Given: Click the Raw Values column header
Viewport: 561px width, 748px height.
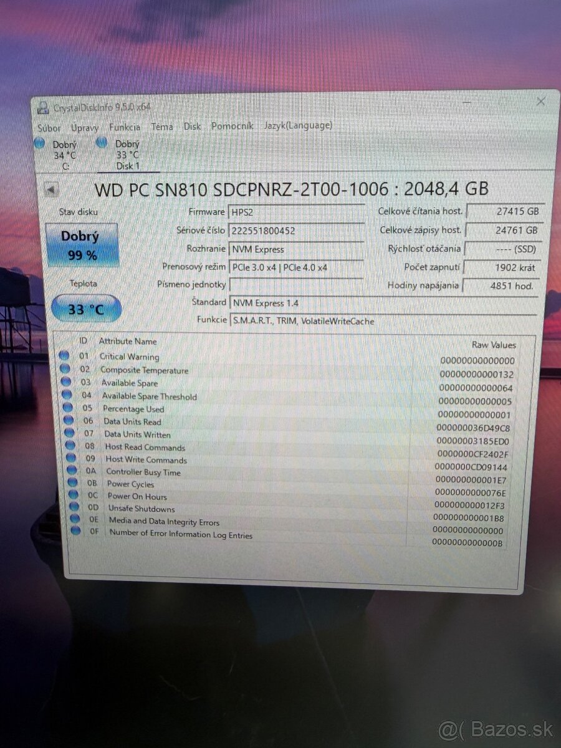Looking at the screenshot, I should click(494, 345).
